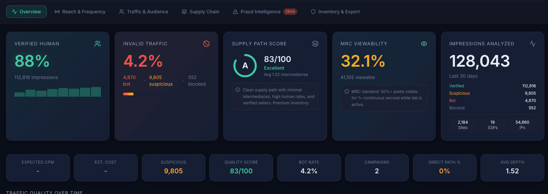548x194 pixels.
Task: Click the 2655 fraud alert badge
Action: coord(290,12)
